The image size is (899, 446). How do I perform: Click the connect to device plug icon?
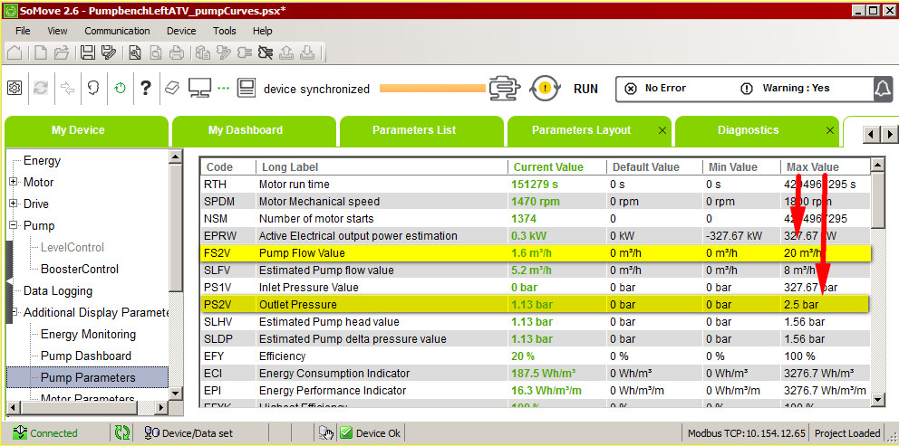click(x=245, y=53)
